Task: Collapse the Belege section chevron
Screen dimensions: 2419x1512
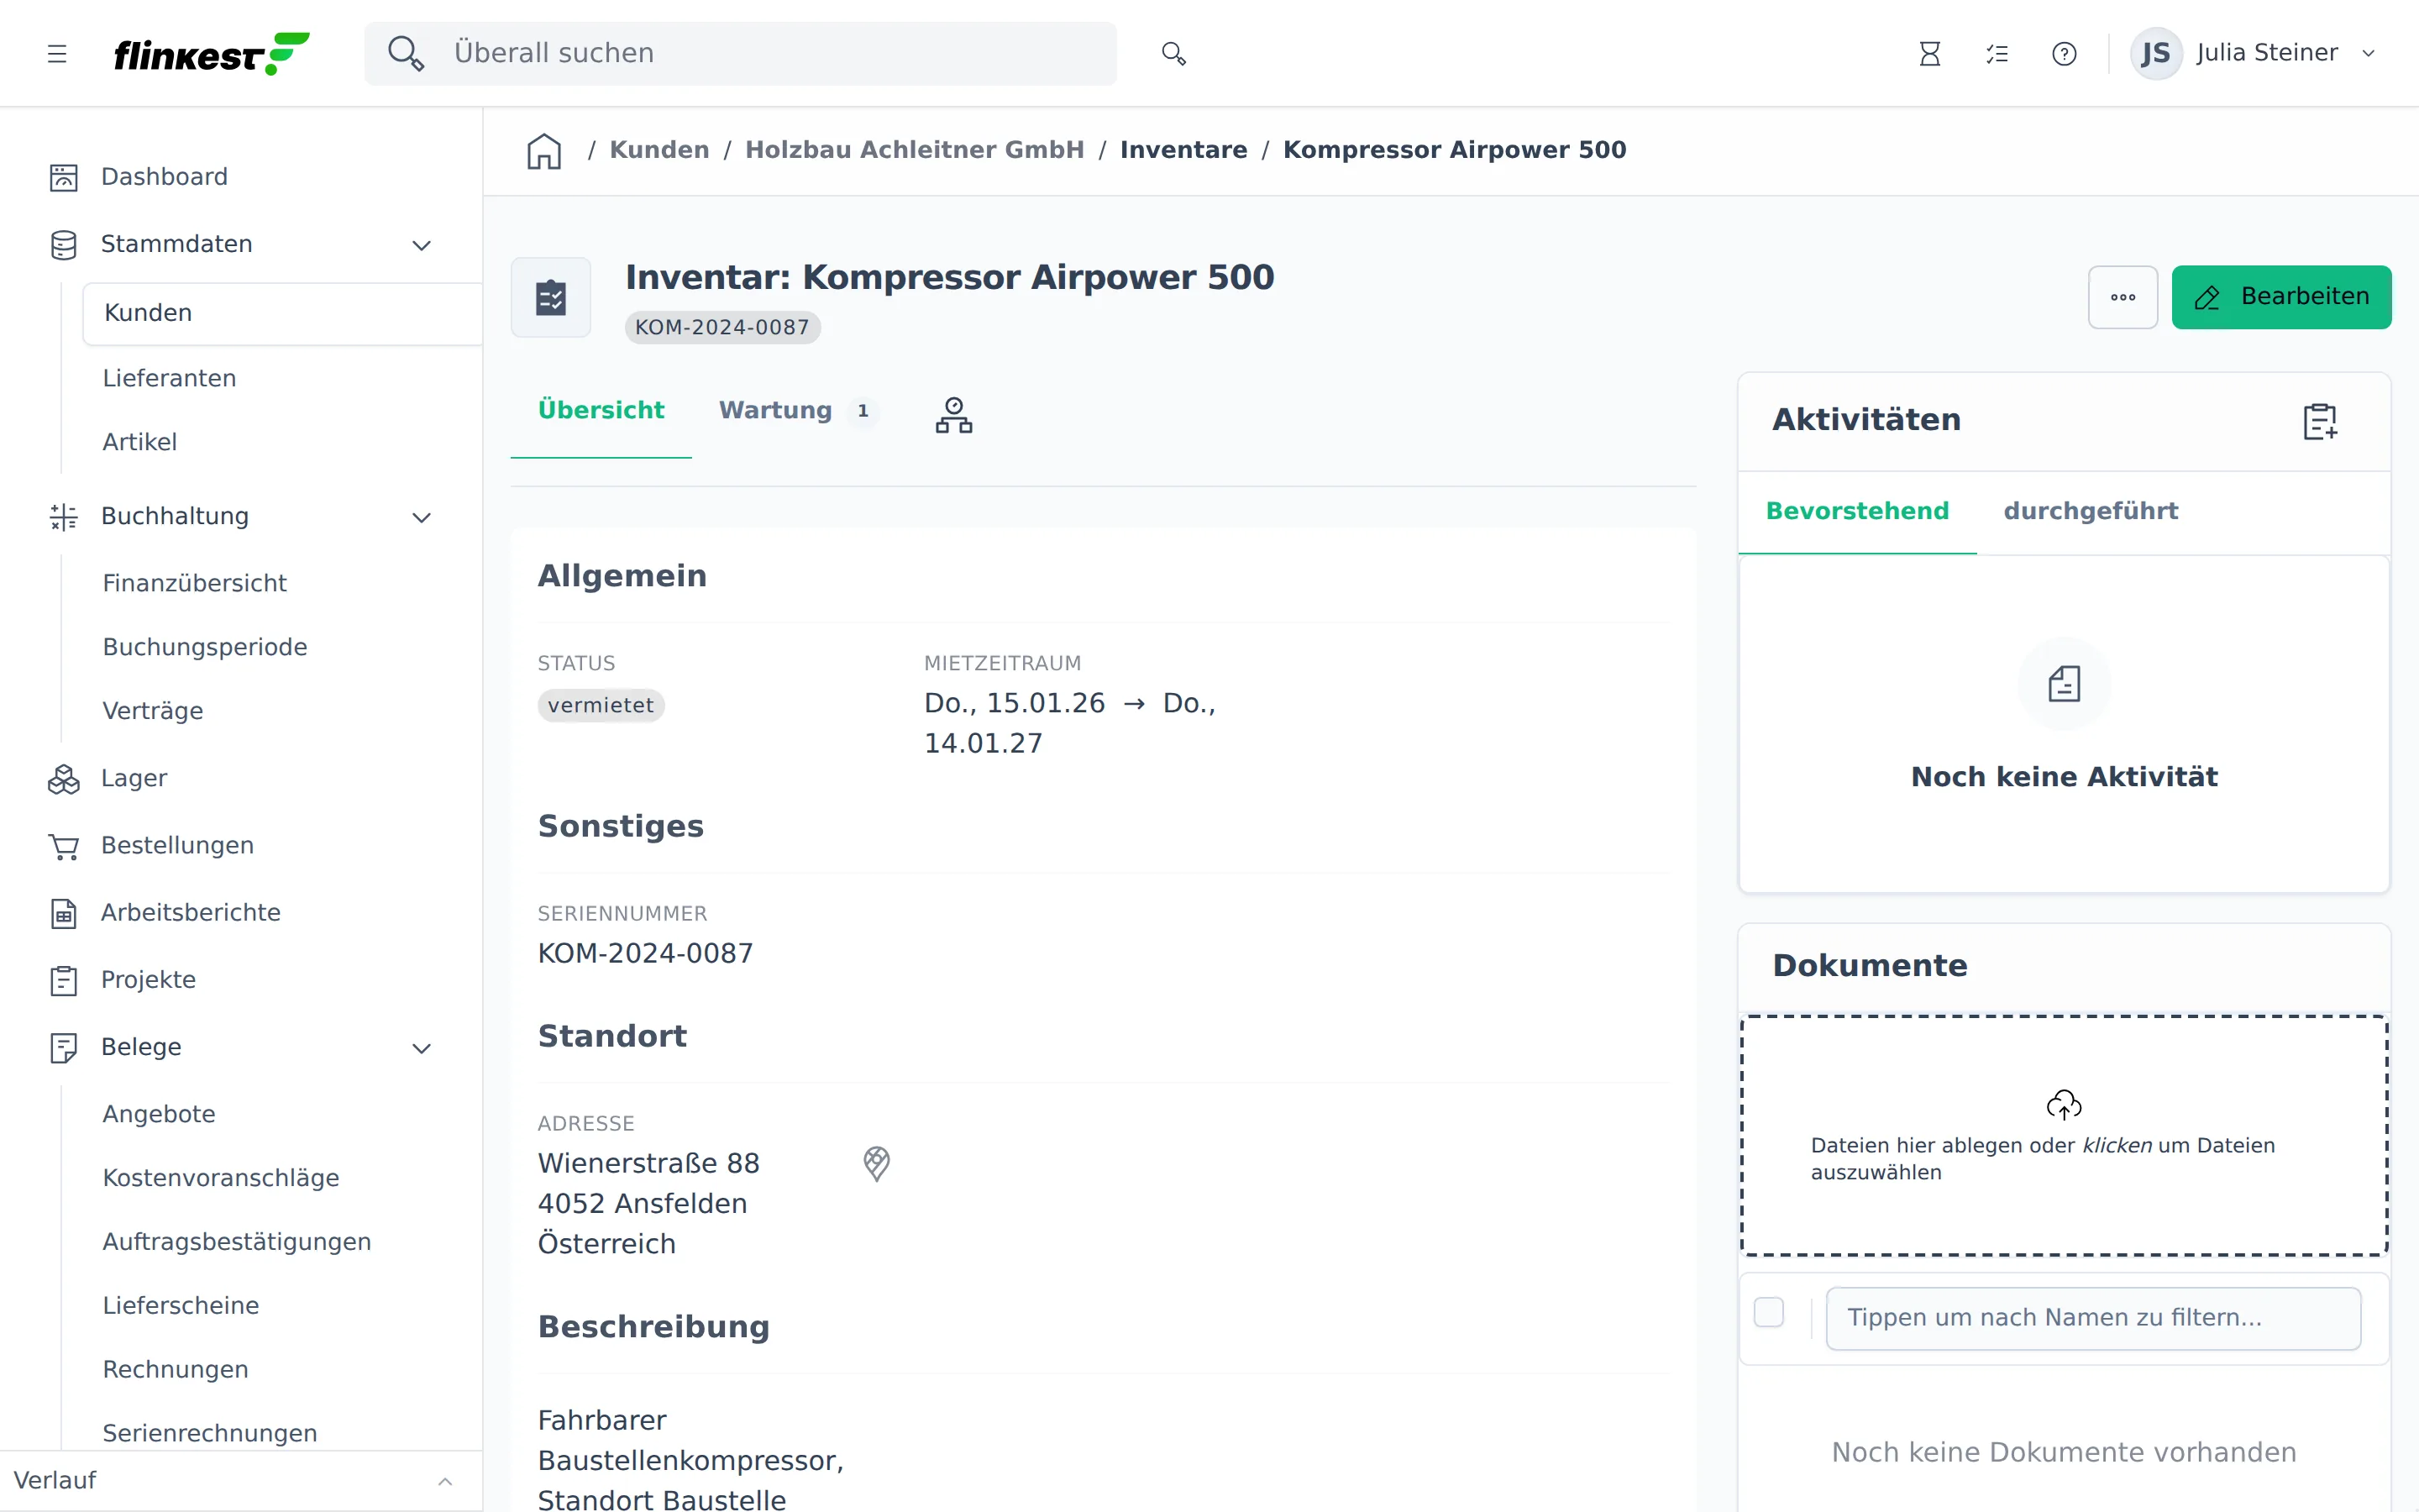Action: tap(422, 1048)
